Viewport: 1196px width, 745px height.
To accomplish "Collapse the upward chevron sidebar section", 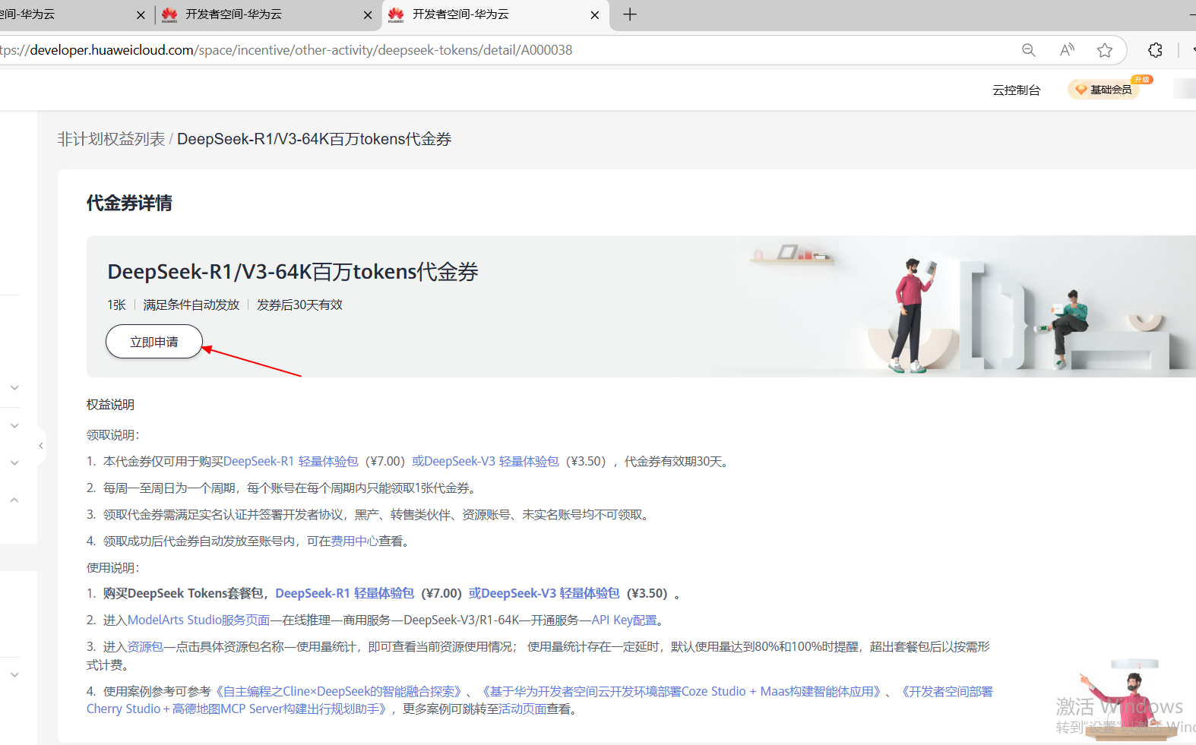I will pos(14,500).
